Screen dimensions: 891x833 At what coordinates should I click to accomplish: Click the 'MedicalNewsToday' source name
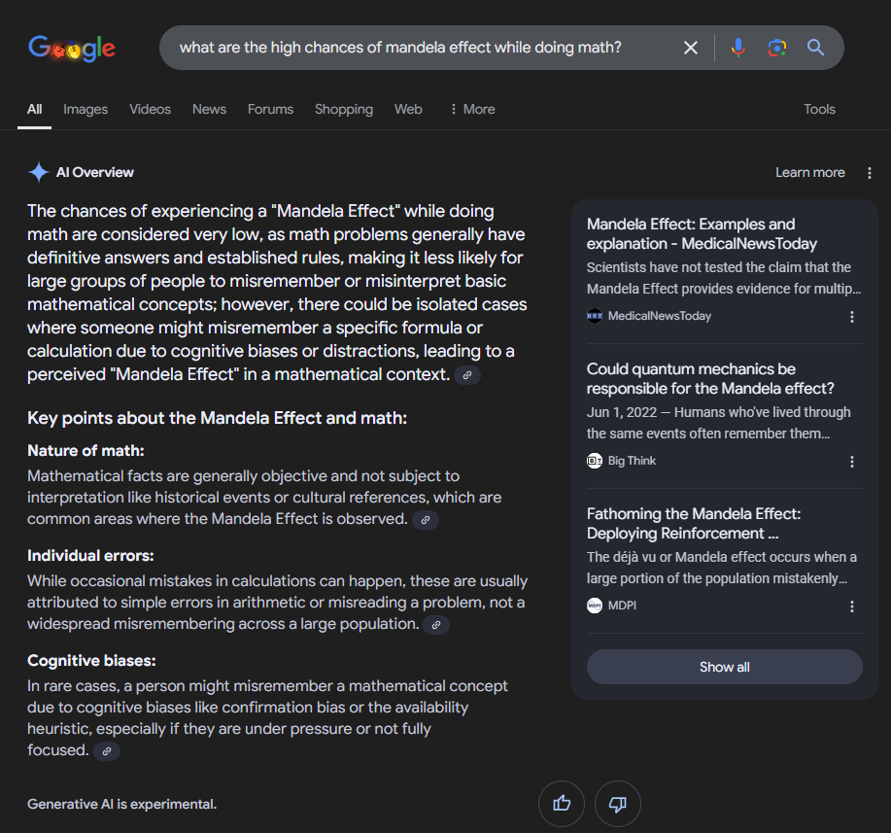660,316
